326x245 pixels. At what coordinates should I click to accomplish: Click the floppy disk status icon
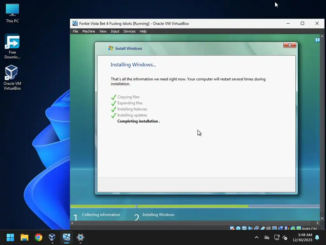(244, 228)
